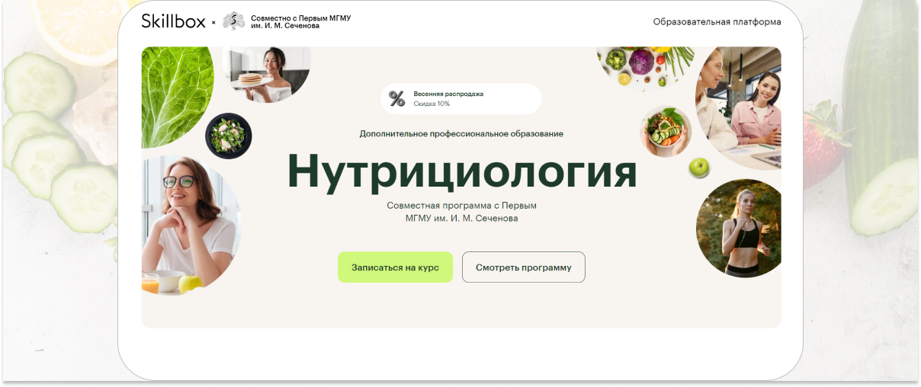
Task: Click 'Совместная программа с Первым' description text
Action: (x=461, y=212)
